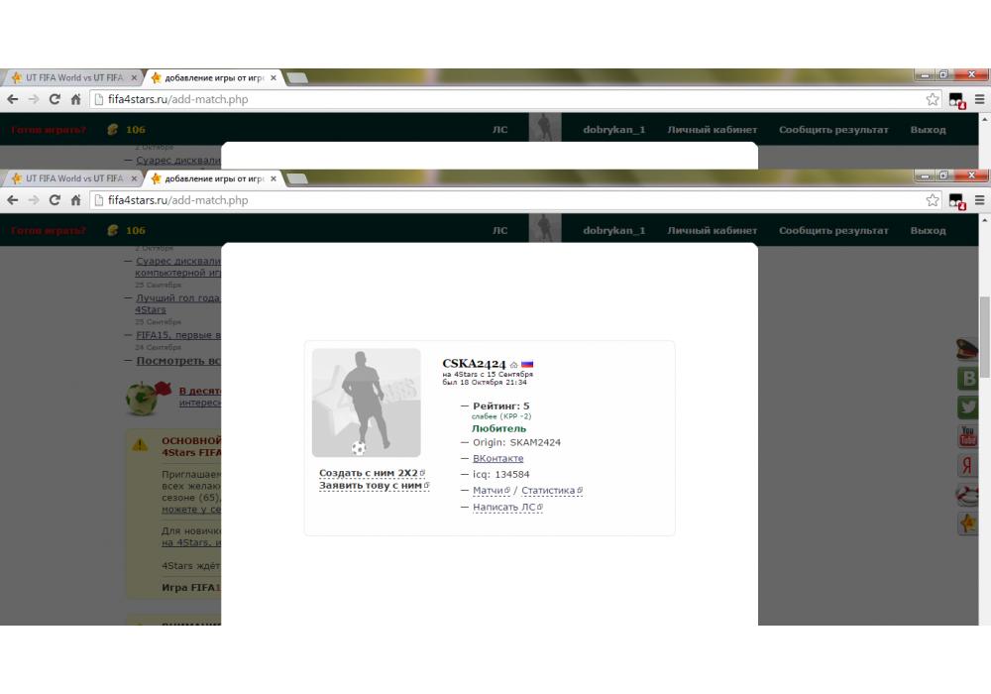Click the Twitter bird sidebar icon
The image size is (991, 694).
pyautogui.click(x=968, y=406)
